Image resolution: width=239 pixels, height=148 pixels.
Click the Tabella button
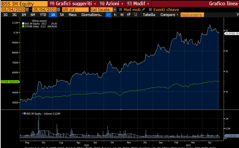[x=149, y=15]
